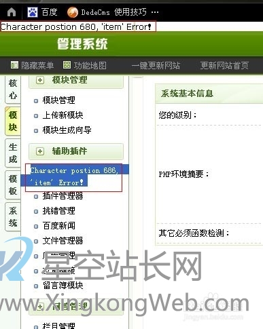Click the bullet icon beside 百度新闻
This screenshot has height=329, width=263.
click(x=36, y=227)
